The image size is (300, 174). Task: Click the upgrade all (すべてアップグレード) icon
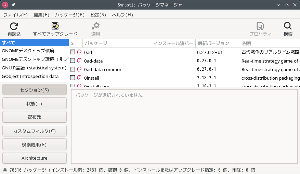(x=55, y=26)
